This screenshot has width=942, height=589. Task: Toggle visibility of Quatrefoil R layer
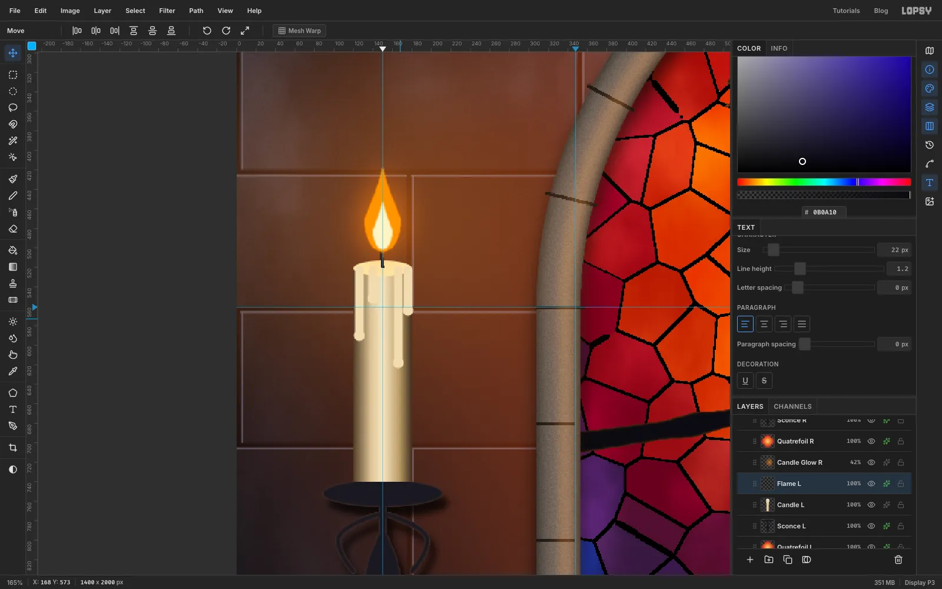[871, 441]
